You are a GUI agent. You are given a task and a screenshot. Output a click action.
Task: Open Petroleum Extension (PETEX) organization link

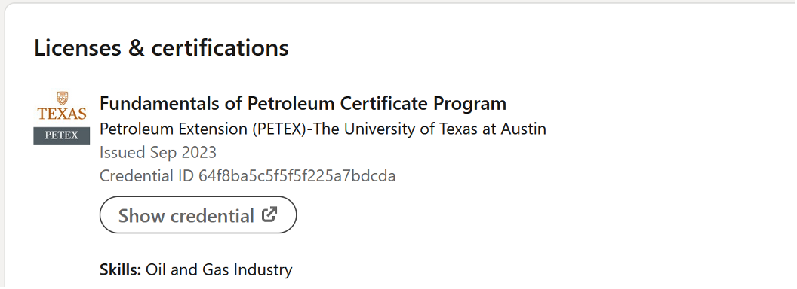point(323,129)
